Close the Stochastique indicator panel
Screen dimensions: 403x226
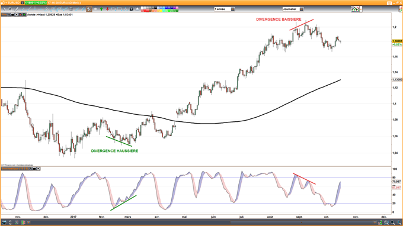[39, 169]
